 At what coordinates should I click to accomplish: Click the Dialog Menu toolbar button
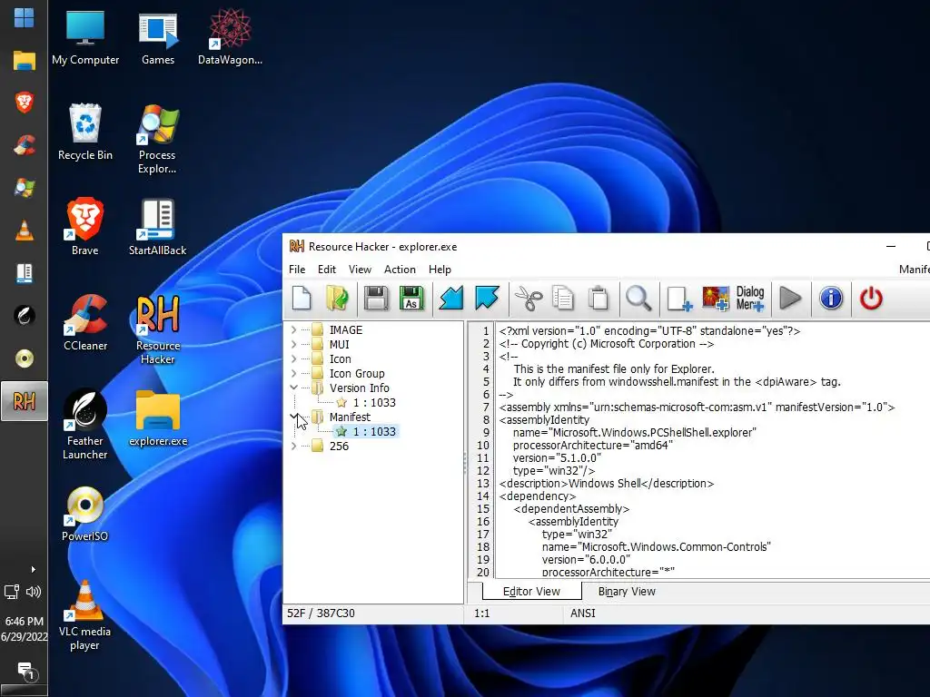tap(750, 298)
